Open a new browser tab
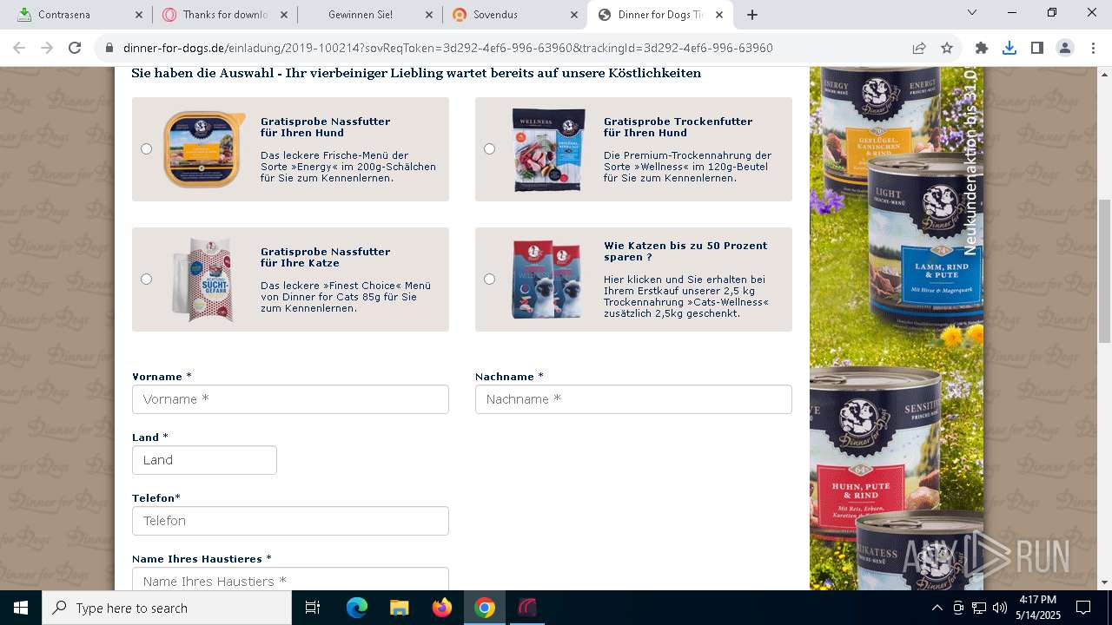 pyautogui.click(x=752, y=15)
